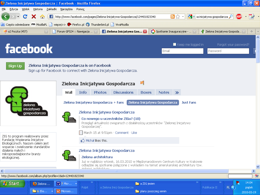Expand the Explorer taskbar group dropdown
The image size is (260, 195).
tap(52, 191)
